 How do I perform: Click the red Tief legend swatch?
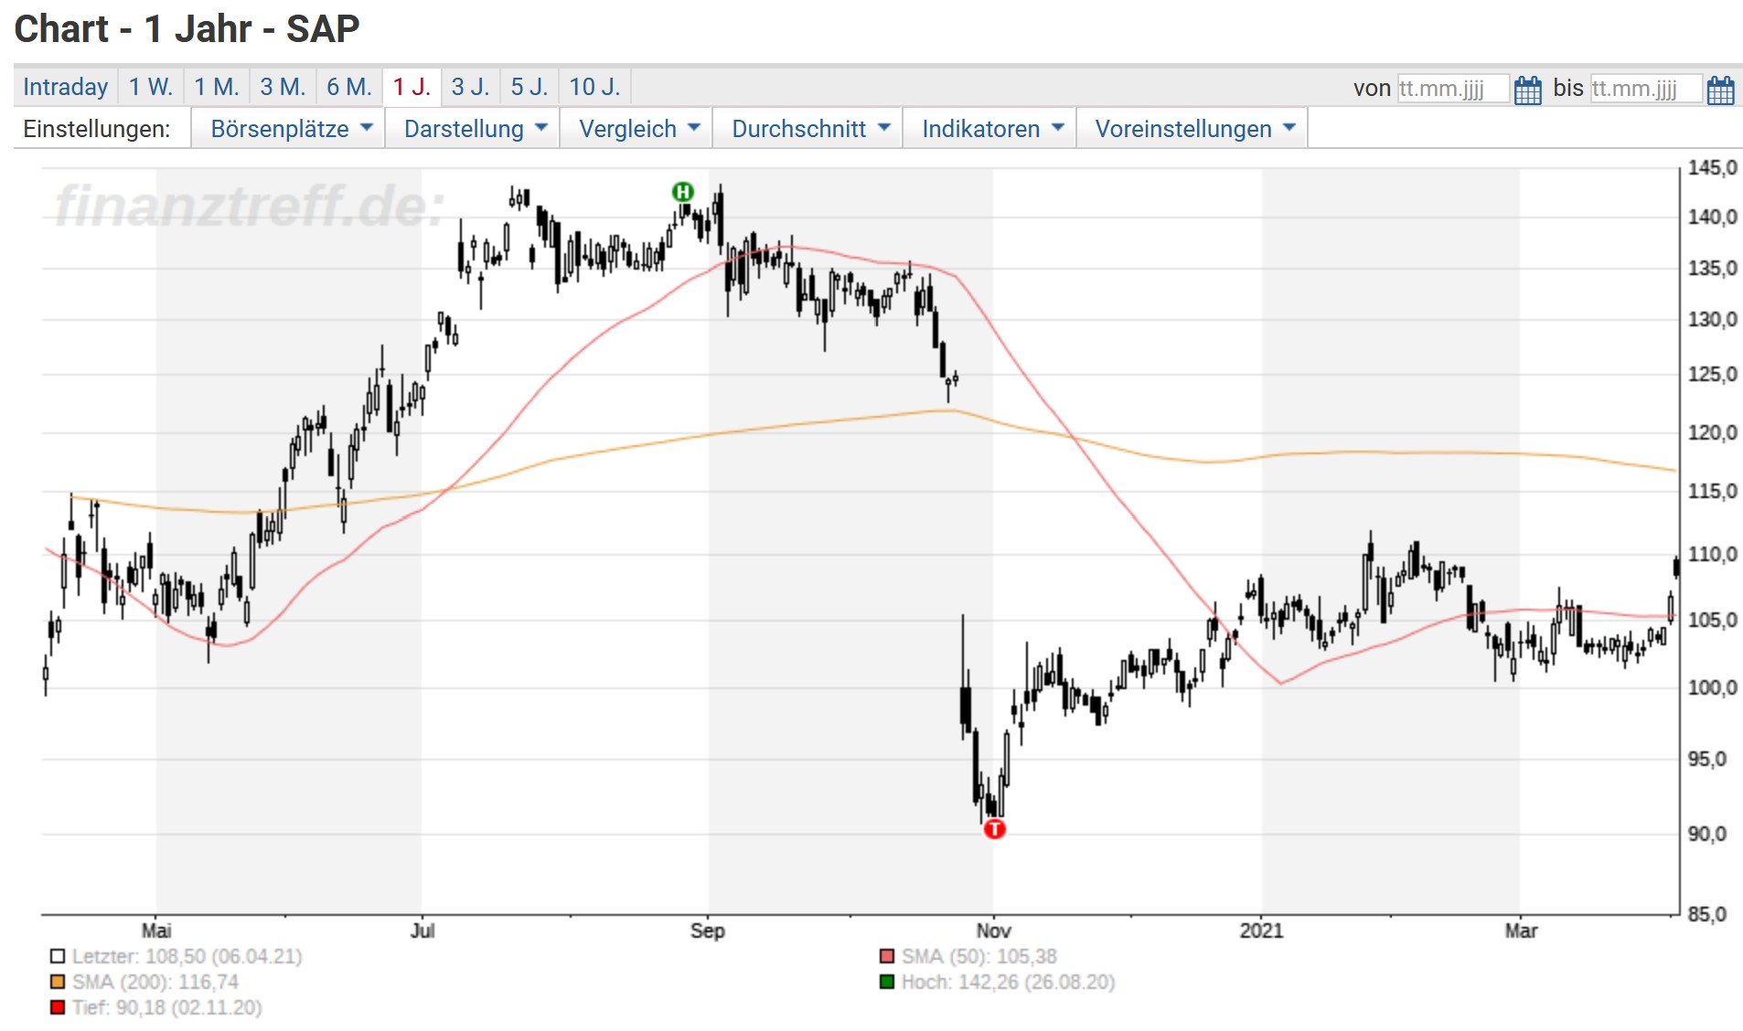coord(58,1007)
